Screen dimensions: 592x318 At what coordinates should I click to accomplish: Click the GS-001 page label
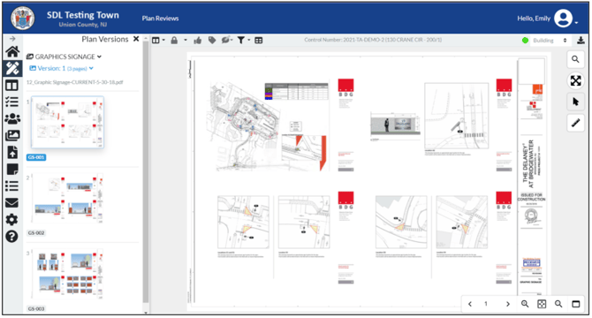coord(36,157)
